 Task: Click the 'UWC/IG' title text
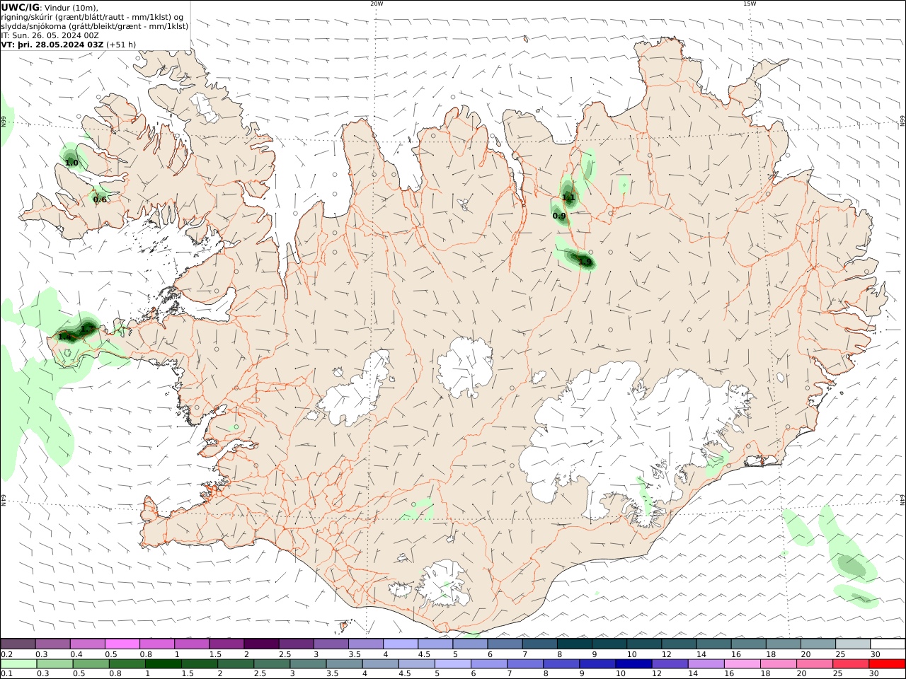tap(20, 7)
